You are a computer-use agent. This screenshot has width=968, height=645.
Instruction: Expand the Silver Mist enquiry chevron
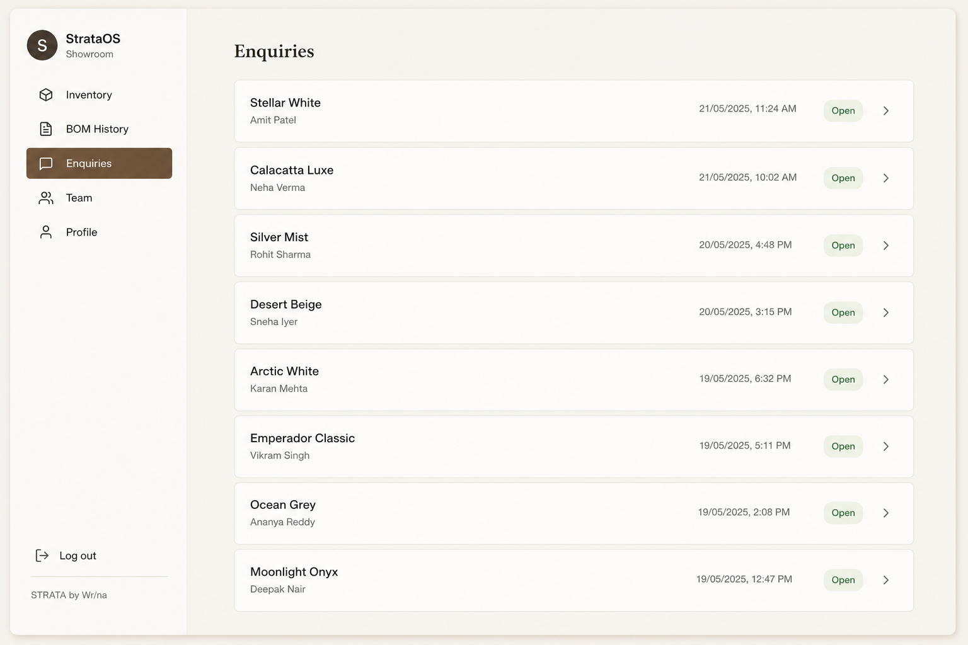coord(886,246)
